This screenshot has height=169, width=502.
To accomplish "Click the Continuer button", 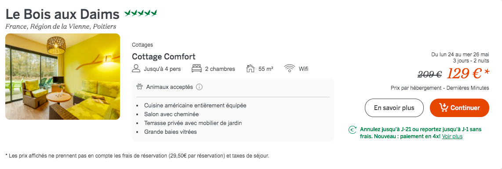I will (x=459, y=108).
